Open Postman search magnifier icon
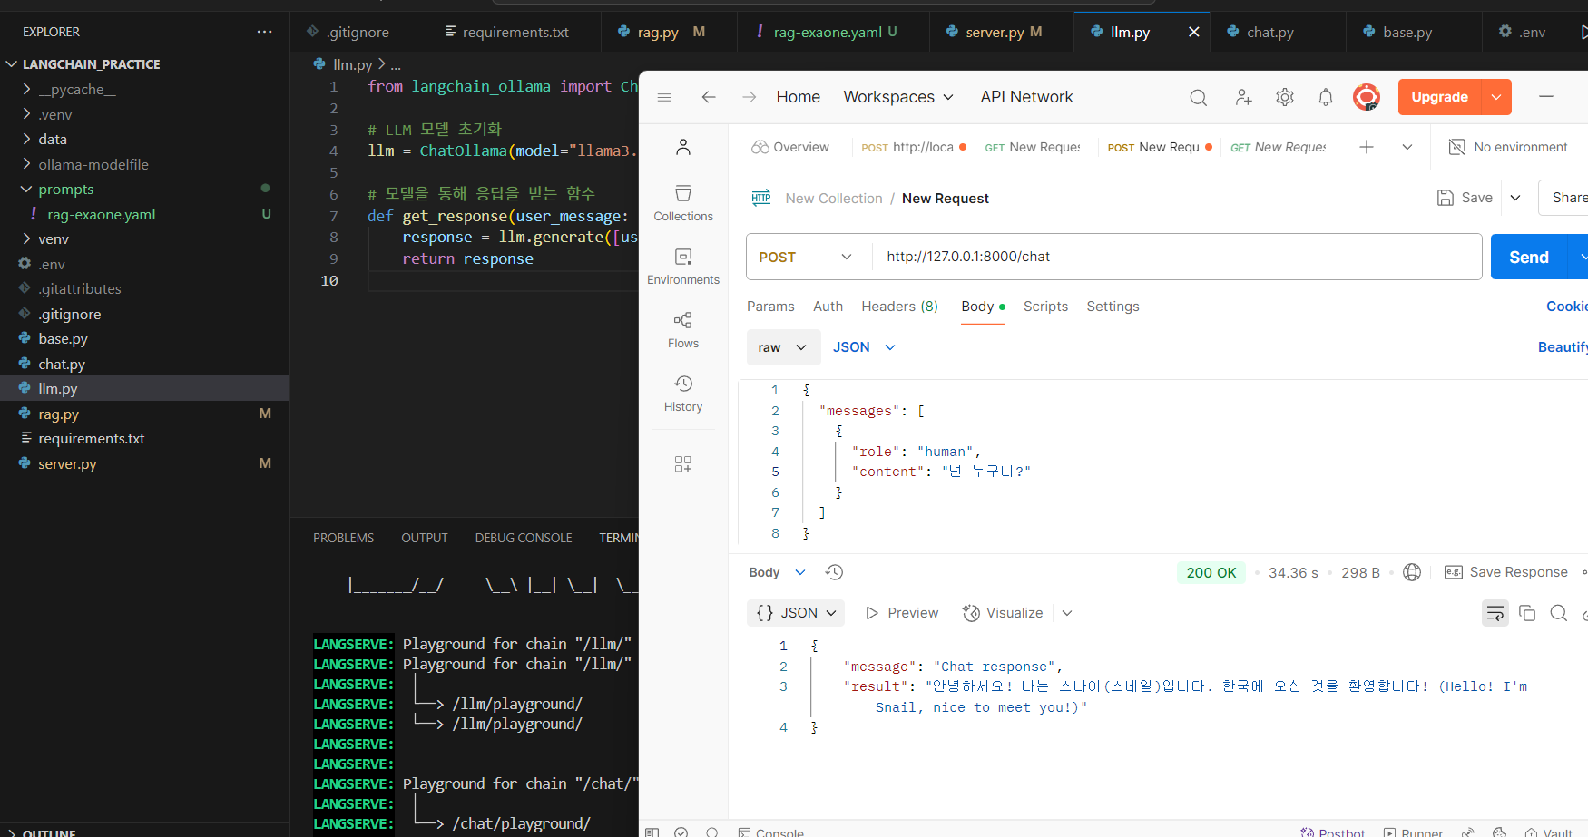 (x=1199, y=97)
